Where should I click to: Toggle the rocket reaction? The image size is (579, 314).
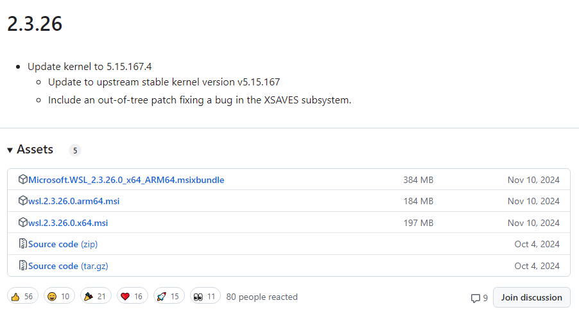(168, 297)
